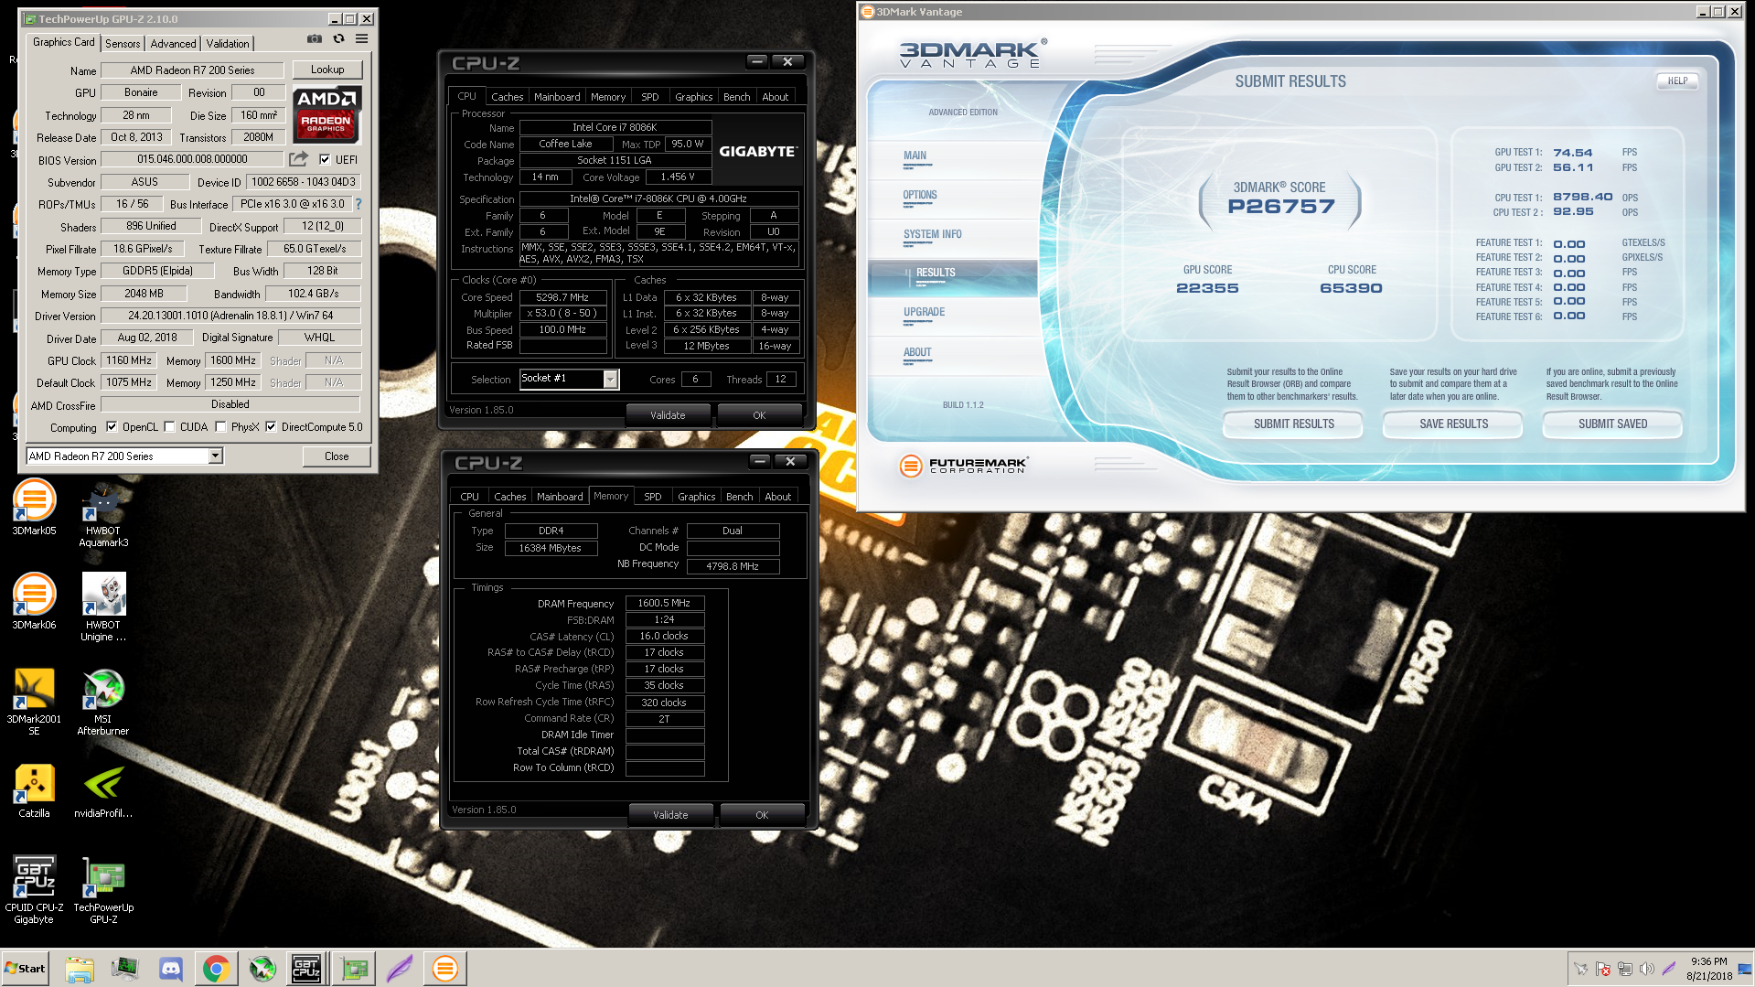Open Windows Explorer from taskbar
The height and width of the screenshot is (987, 1755).
pyautogui.click(x=80, y=969)
